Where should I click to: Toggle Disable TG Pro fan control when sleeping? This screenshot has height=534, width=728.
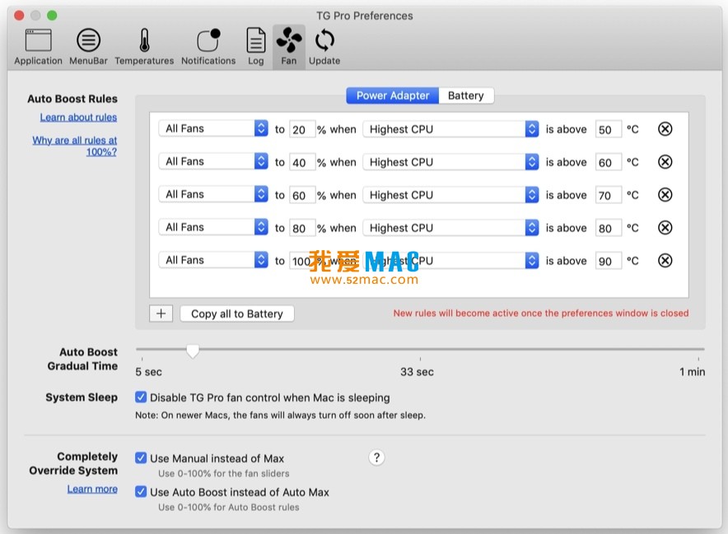click(x=141, y=397)
